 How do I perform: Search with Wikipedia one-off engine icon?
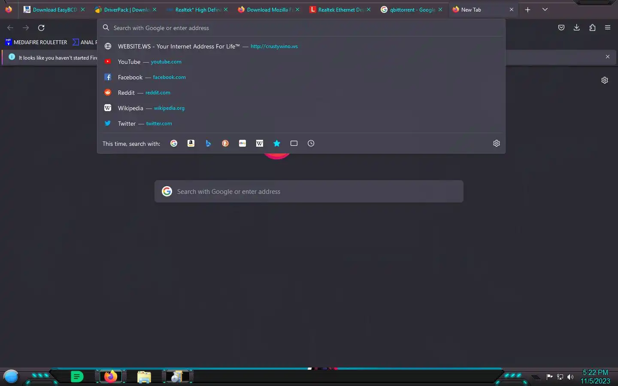tap(260, 143)
